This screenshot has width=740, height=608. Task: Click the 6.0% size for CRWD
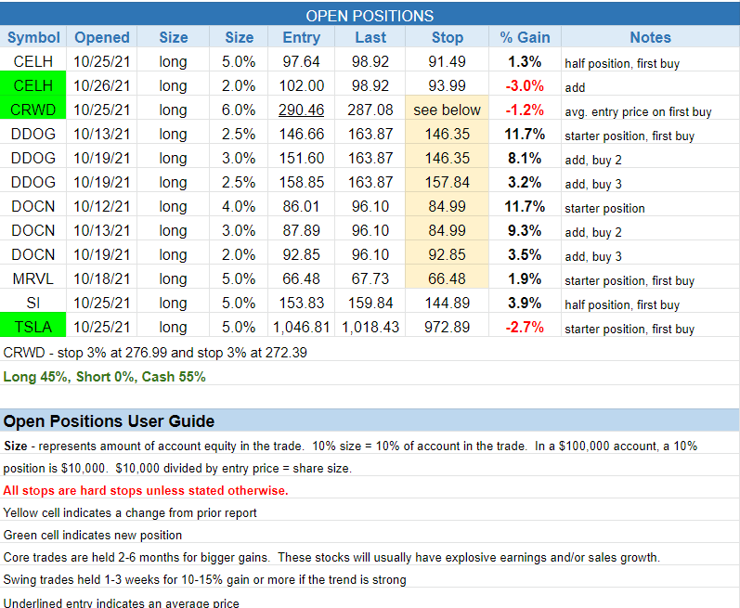coord(239,110)
